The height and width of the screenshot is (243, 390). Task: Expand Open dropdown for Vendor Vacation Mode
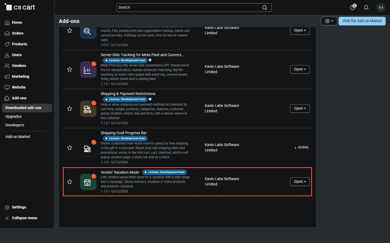300,182
